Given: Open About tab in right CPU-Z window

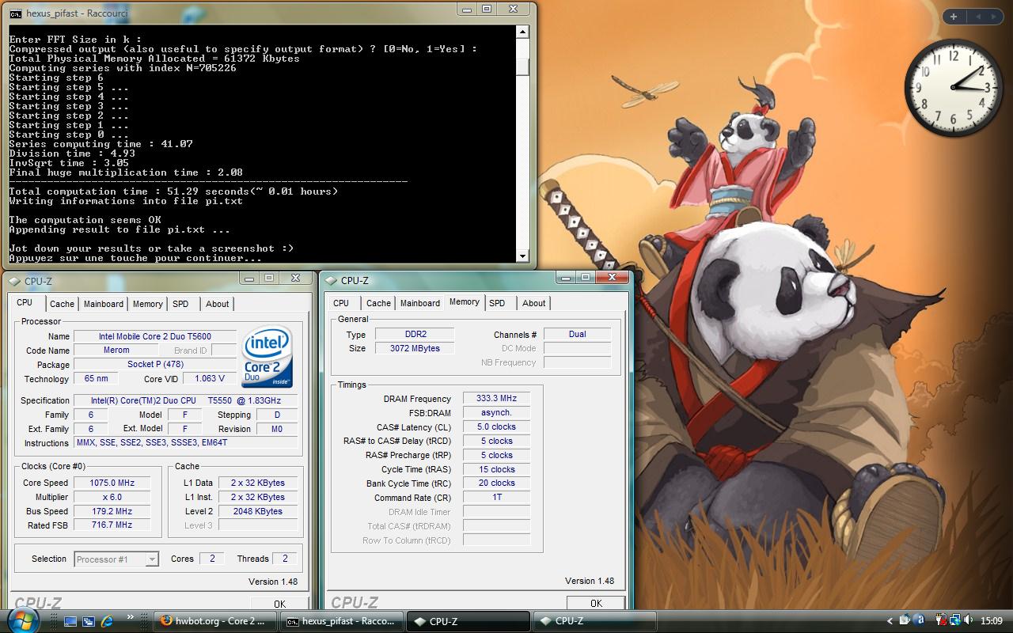Looking at the screenshot, I should pyautogui.click(x=534, y=303).
